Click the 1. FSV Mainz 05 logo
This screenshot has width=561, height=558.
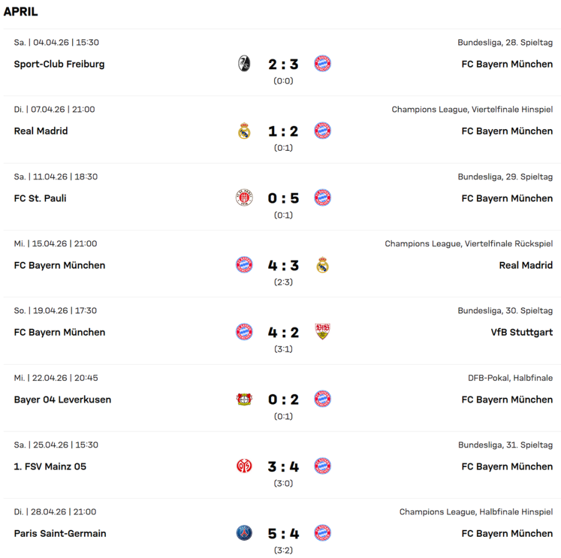pos(244,466)
